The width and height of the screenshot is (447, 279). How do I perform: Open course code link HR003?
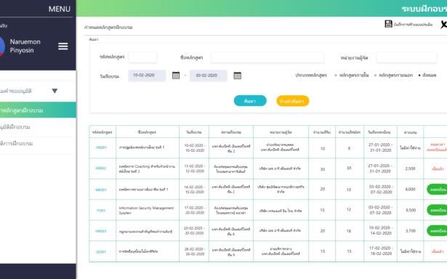pos(101,231)
